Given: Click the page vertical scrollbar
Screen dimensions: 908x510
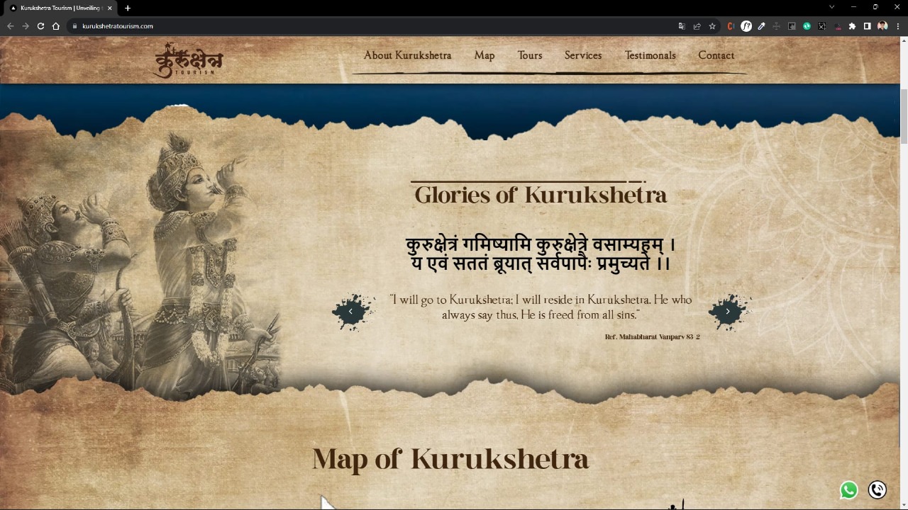Looking at the screenshot, I should pyautogui.click(x=903, y=117).
